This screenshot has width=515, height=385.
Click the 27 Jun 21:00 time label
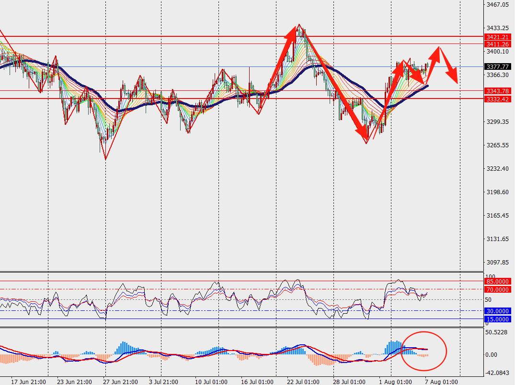(120, 382)
